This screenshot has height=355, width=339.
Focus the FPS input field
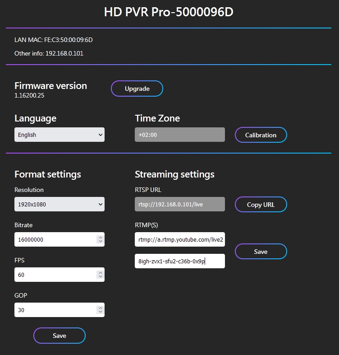click(54, 275)
